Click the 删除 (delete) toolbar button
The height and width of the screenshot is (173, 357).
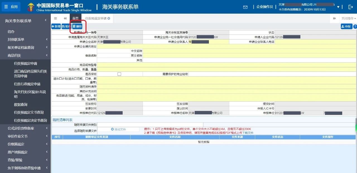click(x=77, y=26)
